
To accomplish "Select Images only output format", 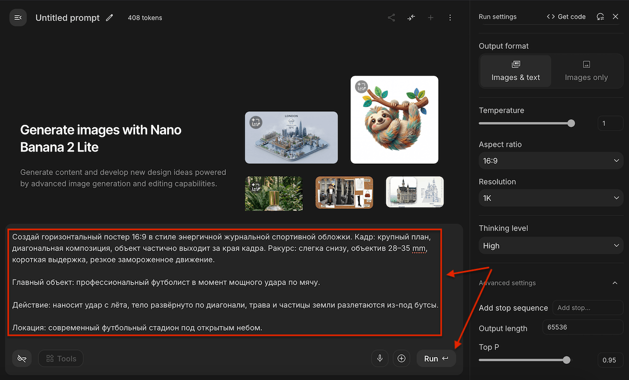I will pyautogui.click(x=587, y=71).
